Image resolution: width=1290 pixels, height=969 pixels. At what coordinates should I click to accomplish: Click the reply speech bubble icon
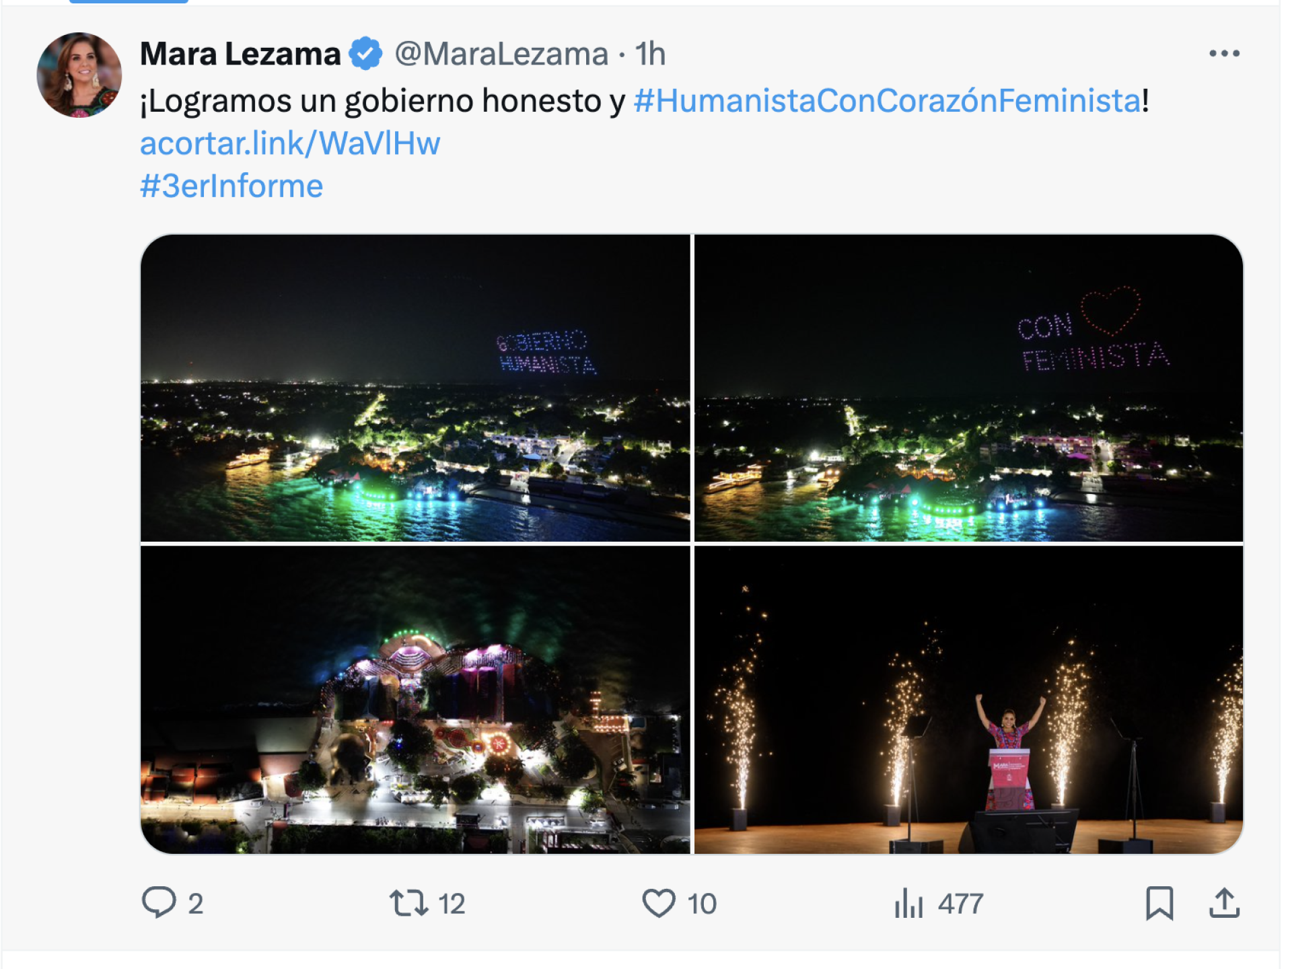coord(159,902)
